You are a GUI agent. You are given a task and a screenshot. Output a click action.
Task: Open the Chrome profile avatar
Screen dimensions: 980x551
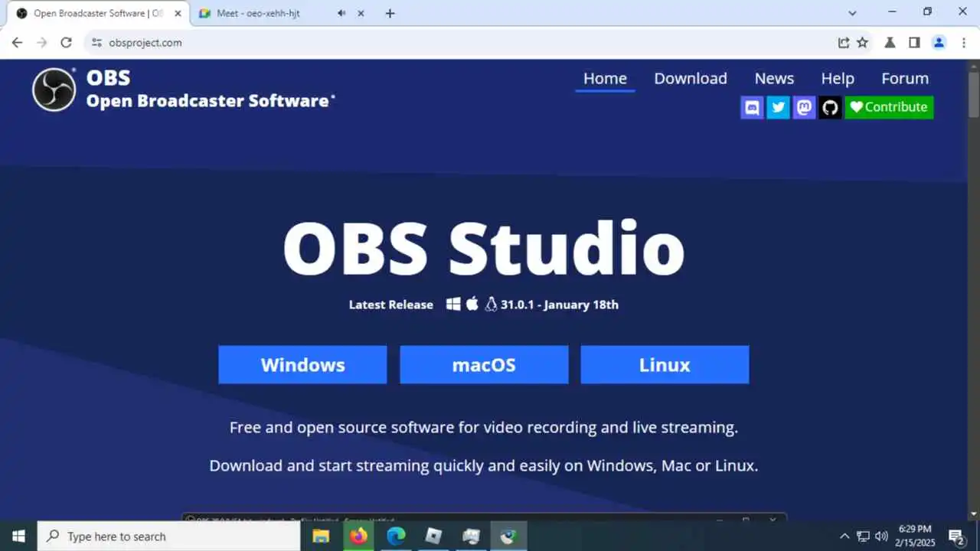click(939, 43)
